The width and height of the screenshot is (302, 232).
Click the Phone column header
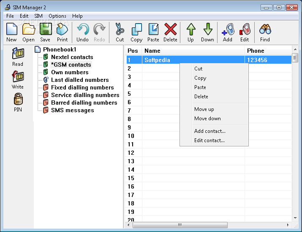click(x=268, y=51)
